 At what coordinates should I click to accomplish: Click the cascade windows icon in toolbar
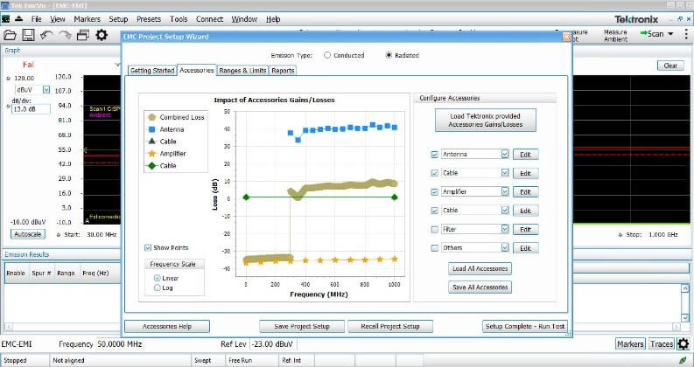point(82,35)
